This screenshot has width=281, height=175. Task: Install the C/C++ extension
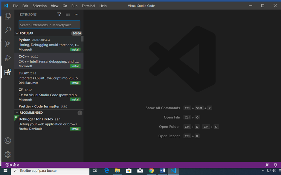[75, 66]
